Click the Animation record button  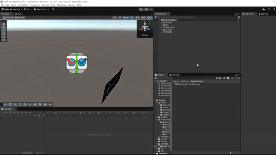(x=10, y=112)
